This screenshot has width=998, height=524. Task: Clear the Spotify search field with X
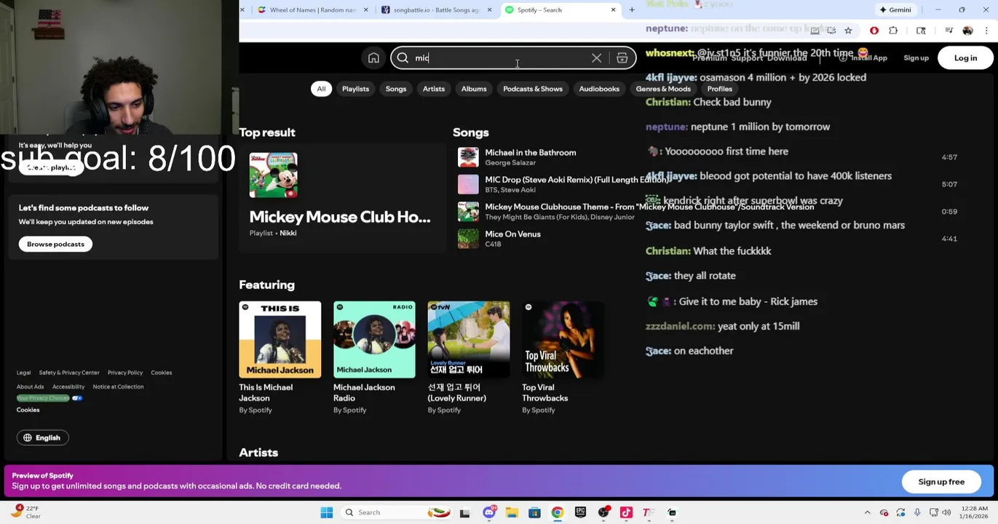(596, 58)
